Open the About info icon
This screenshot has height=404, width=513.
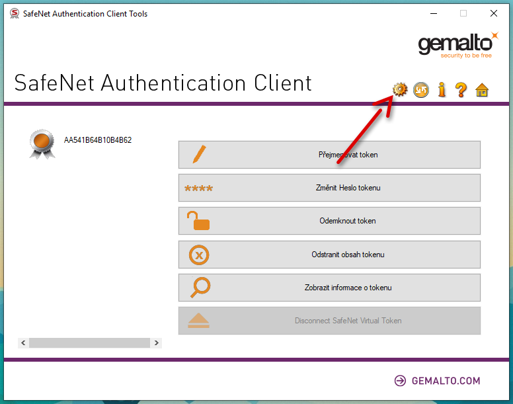point(442,90)
